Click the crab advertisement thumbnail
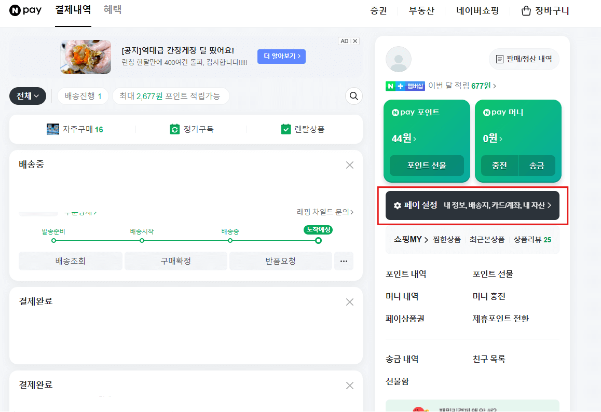The image size is (601, 412). coord(86,57)
